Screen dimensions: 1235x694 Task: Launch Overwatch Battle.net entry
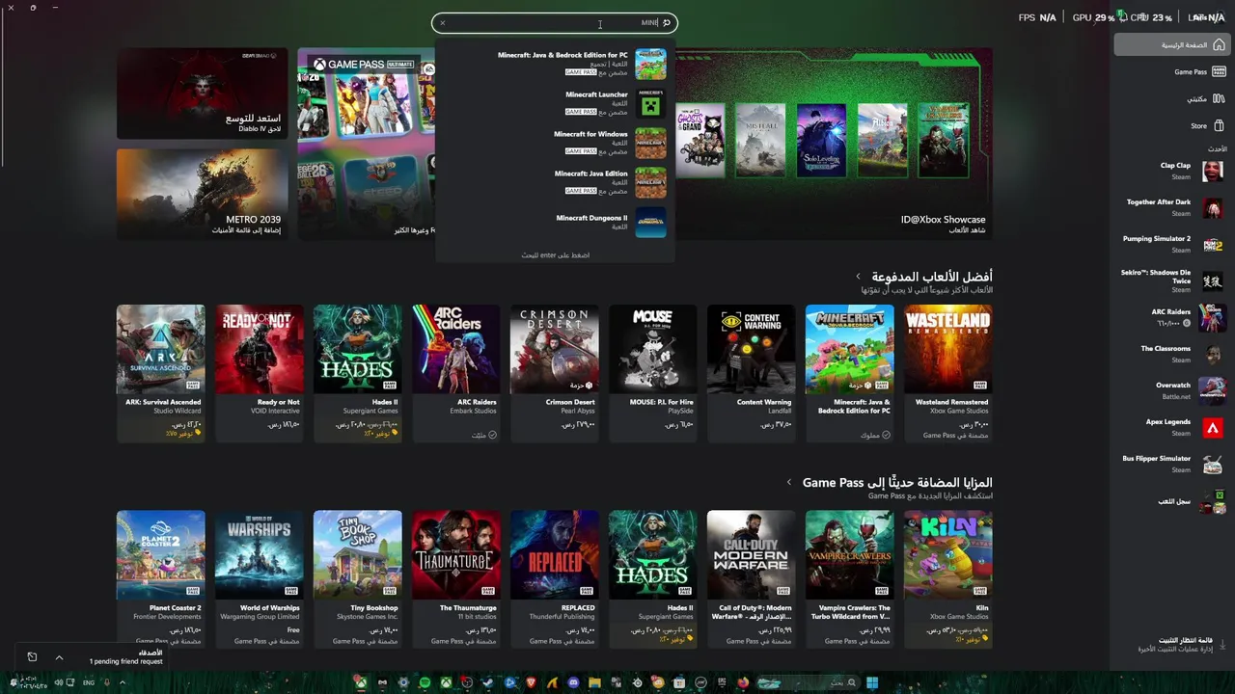[x=1170, y=390]
